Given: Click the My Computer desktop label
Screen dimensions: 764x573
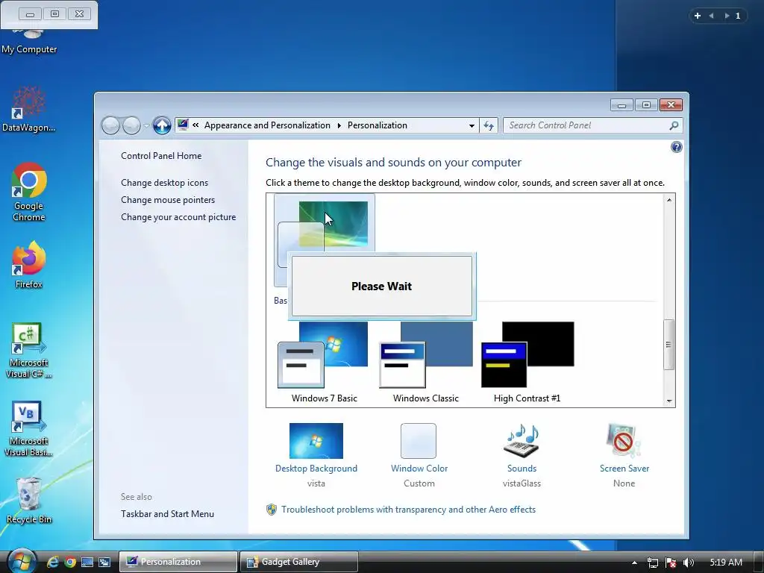Looking at the screenshot, I should pyautogui.click(x=29, y=49).
